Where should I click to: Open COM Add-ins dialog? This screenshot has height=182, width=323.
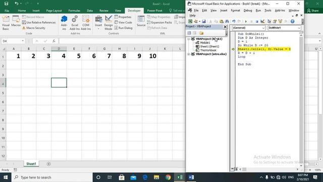(86, 23)
